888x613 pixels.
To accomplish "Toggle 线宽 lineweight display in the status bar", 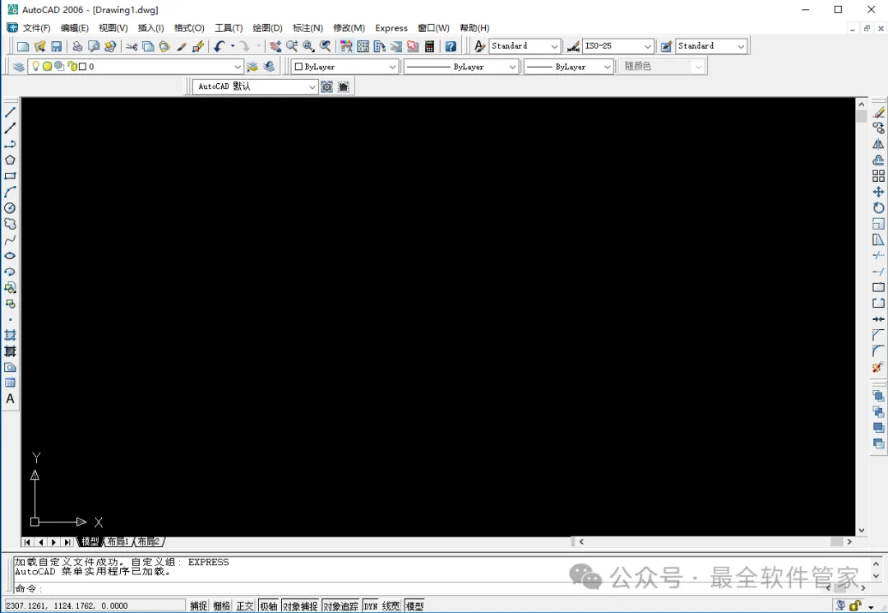I will point(391,606).
